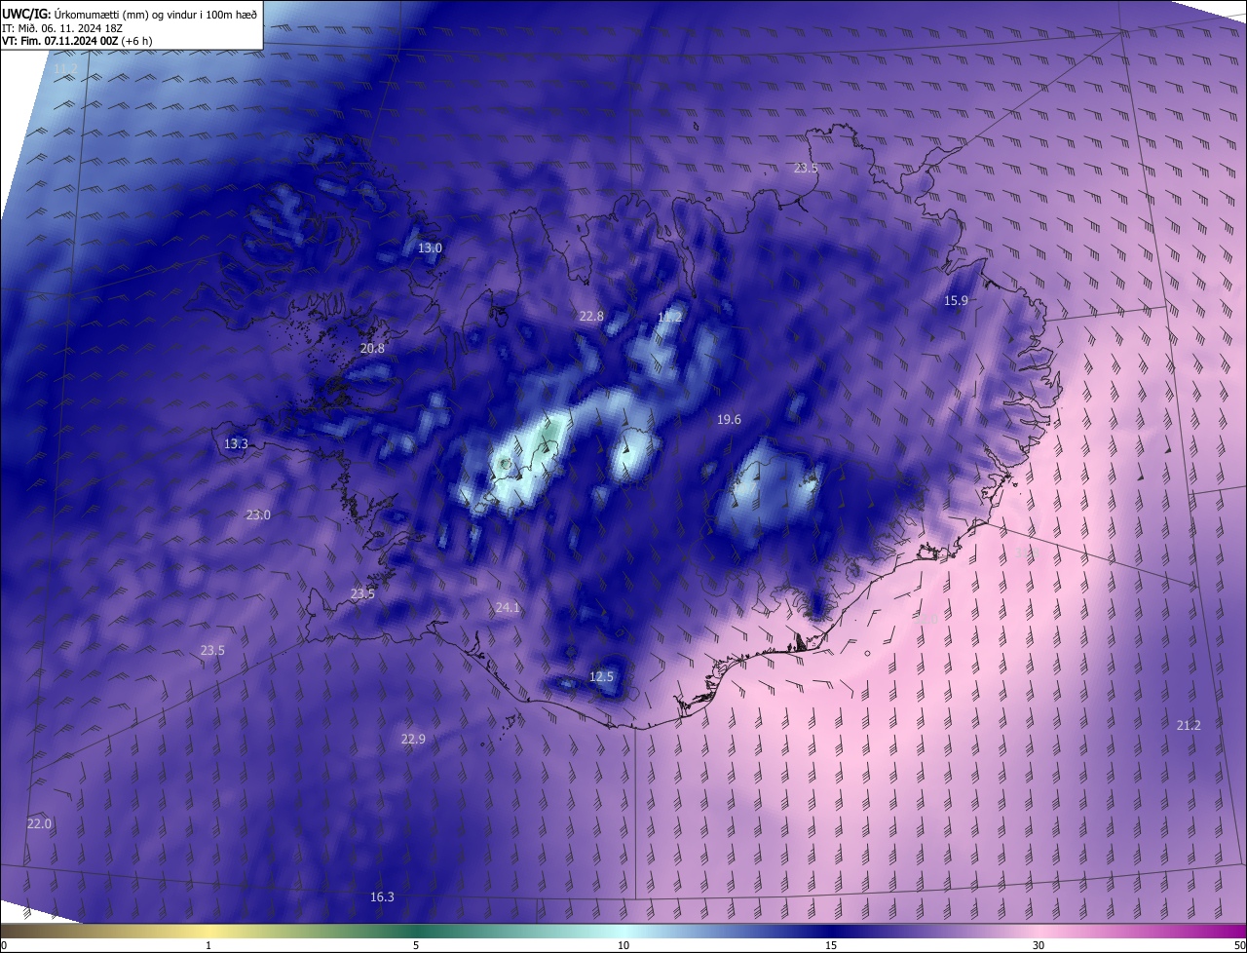1247x953 pixels.
Task: Select the map value label "21.2"
Action: coord(1189,725)
